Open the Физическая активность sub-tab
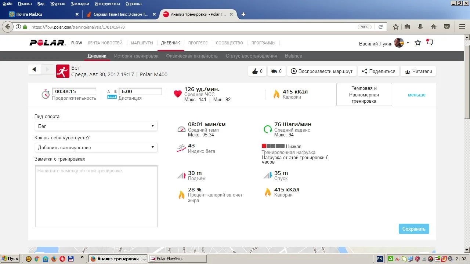Image resolution: width=470 pixels, height=264 pixels. pyautogui.click(x=192, y=56)
